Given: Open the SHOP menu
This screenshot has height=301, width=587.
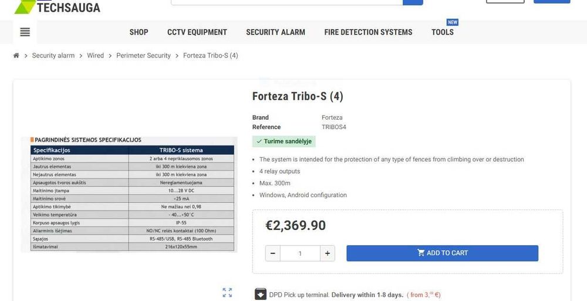Looking at the screenshot, I should click(x=139, y=32).
